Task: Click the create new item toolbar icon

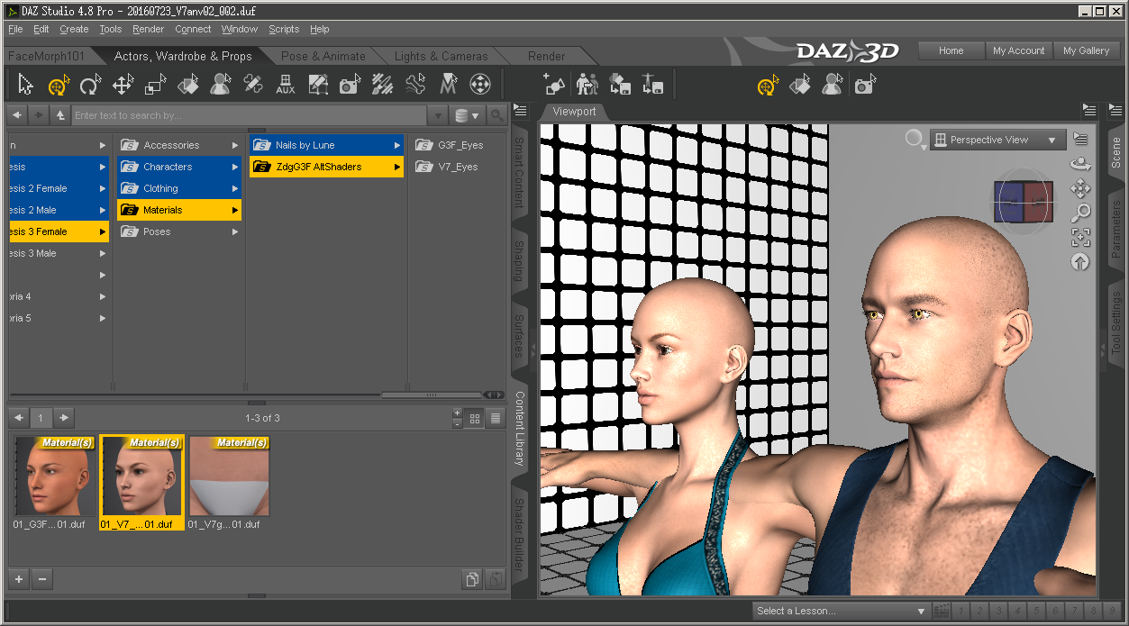Action: pyautogui.click(x=554, y=86)
